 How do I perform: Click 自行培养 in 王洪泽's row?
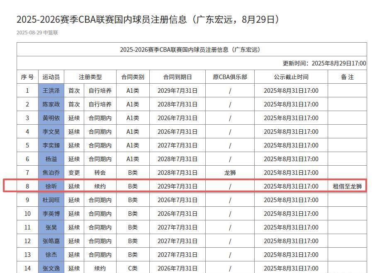100,90
